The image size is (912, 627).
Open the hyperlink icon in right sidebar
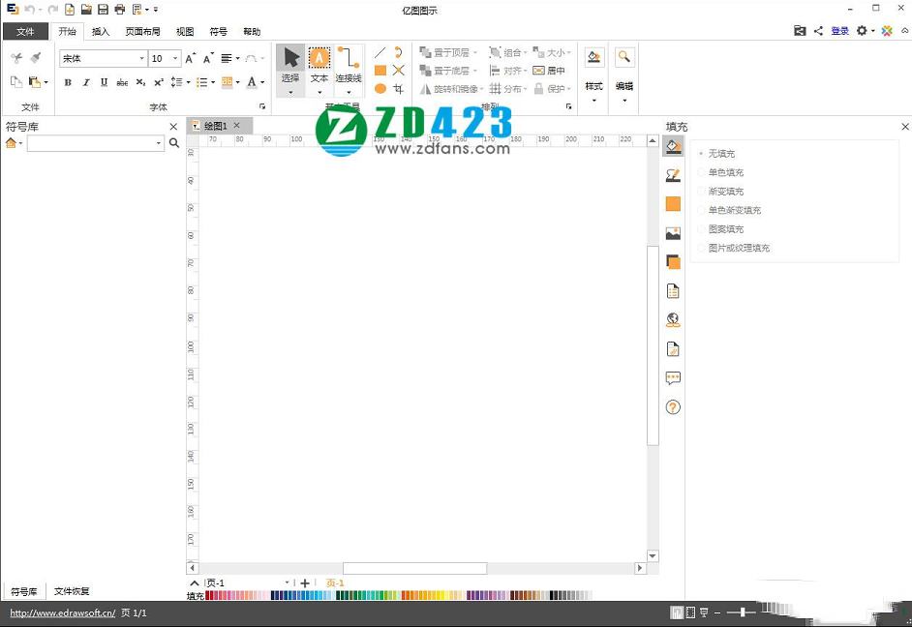click(x=673, y=319)
